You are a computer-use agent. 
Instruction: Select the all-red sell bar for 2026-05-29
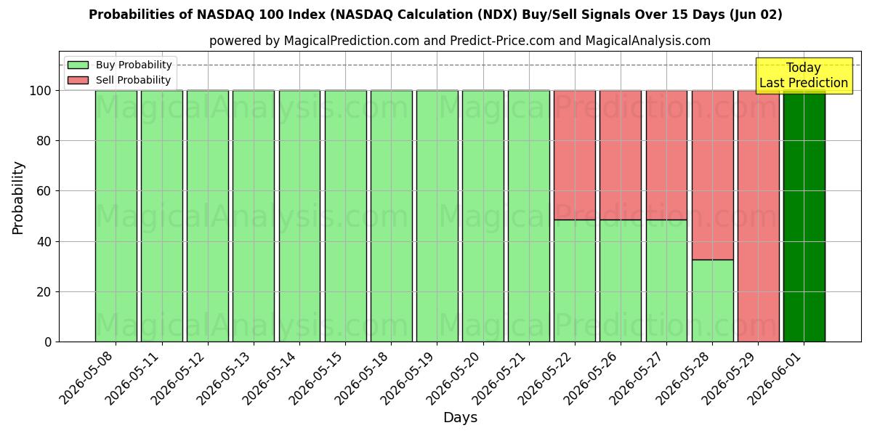coord(758,216)
